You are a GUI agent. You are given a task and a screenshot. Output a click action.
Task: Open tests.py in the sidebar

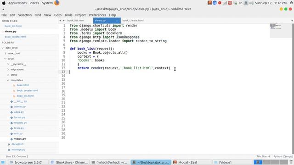coord(19,128)
